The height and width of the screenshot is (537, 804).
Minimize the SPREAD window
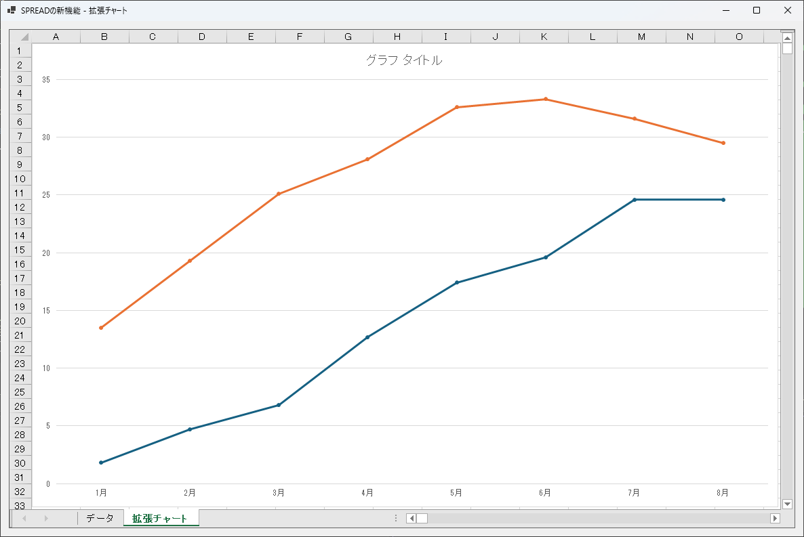click(x=726, y=10)
